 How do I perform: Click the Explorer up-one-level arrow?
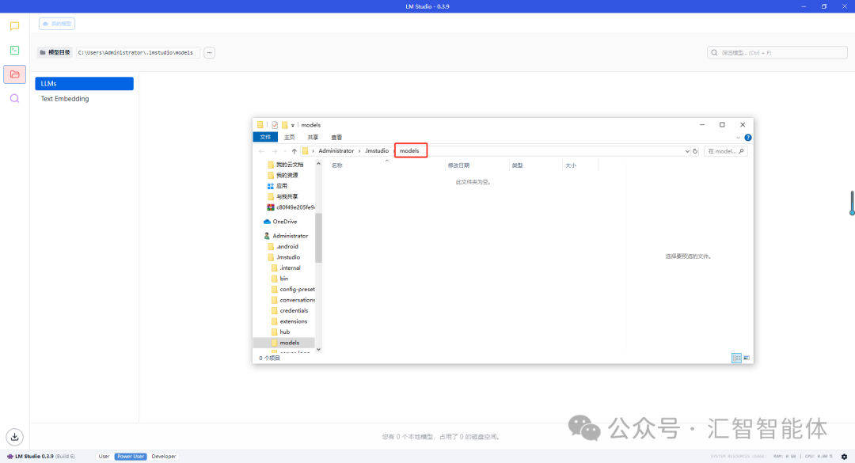click(294, 151)
